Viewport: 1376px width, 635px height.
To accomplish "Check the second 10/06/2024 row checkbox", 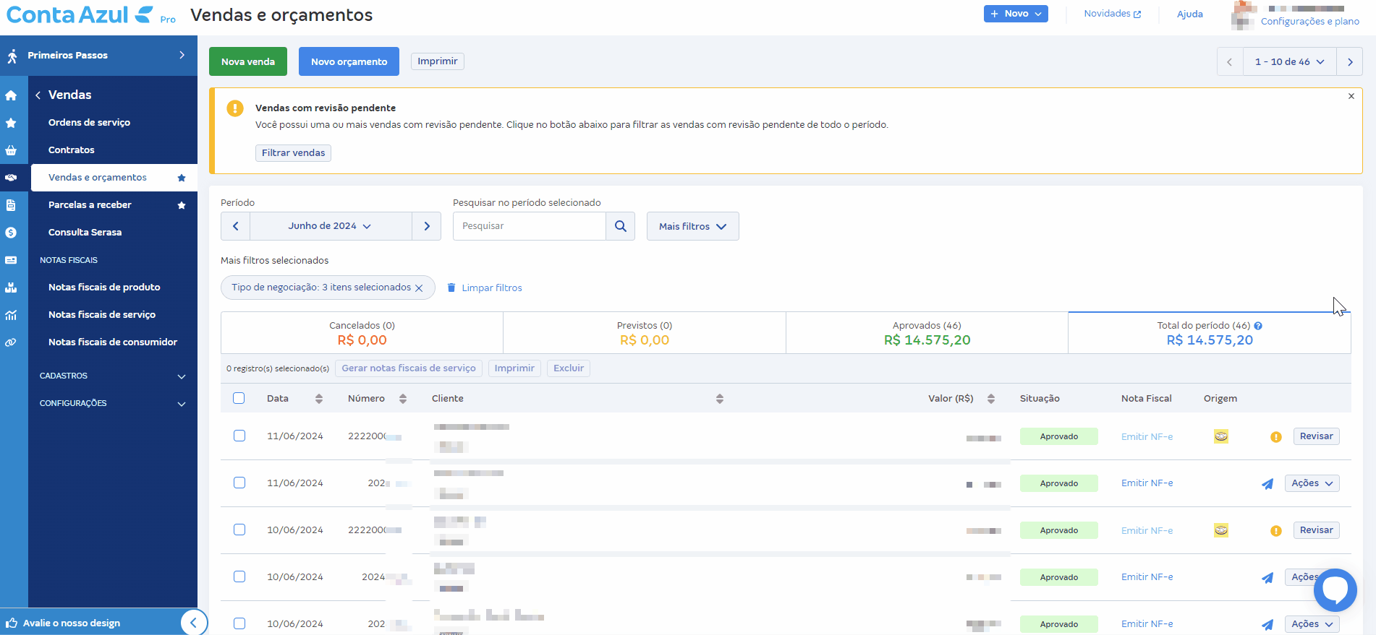I will [239, 576].
